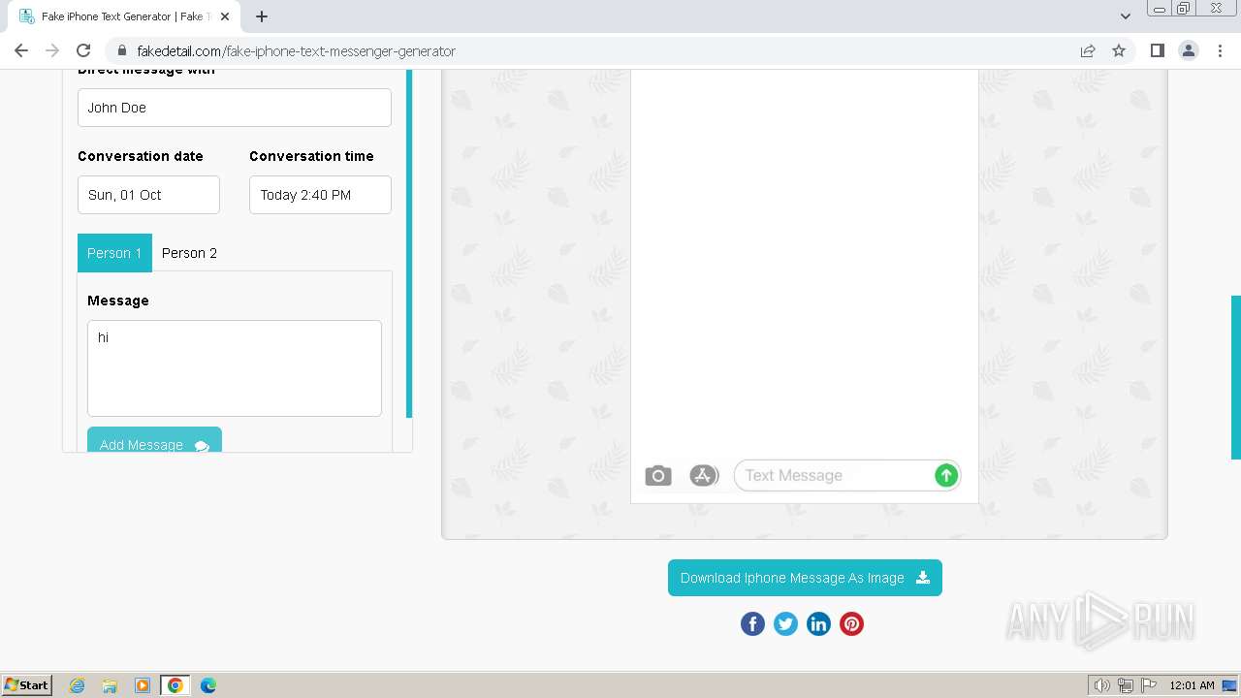Click the volume icon in system tray
Screen dimensions: 1241x698
click(x=1101, y=685)
